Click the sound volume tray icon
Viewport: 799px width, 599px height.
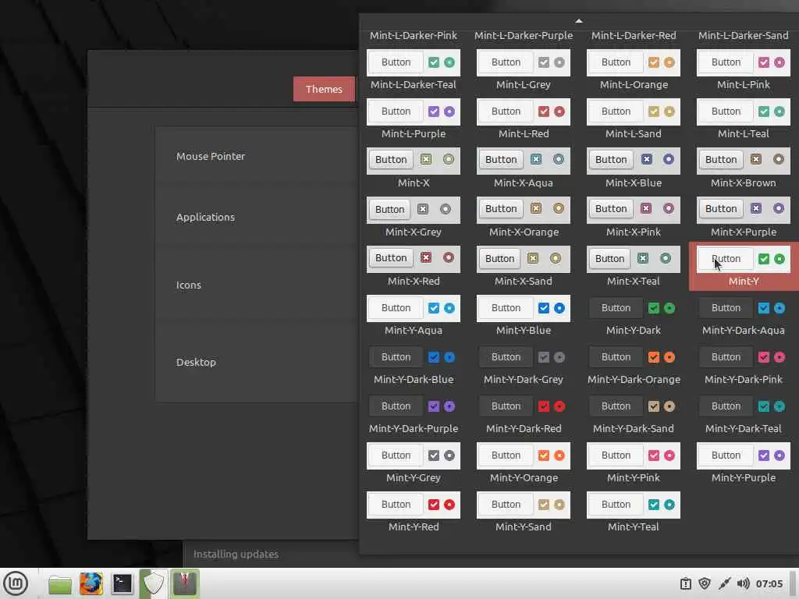point(743,583)
